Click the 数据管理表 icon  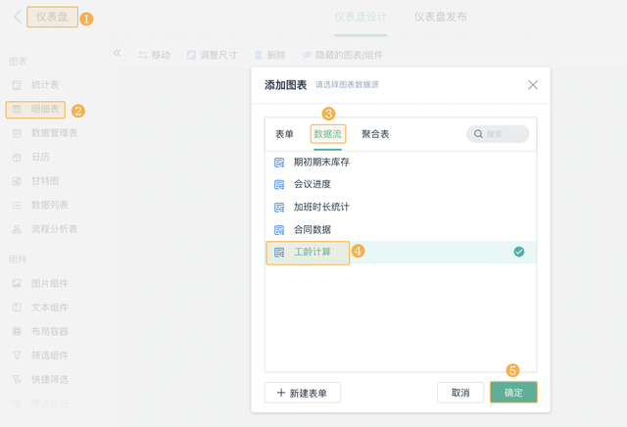pyautogui.click(x=17, y=133)
